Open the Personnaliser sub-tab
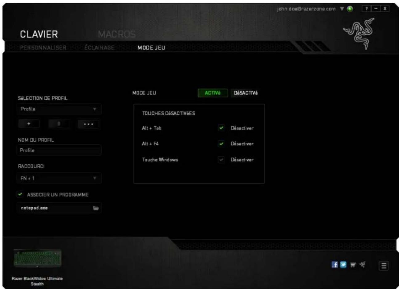399x289 pixels. coord(43,48)
